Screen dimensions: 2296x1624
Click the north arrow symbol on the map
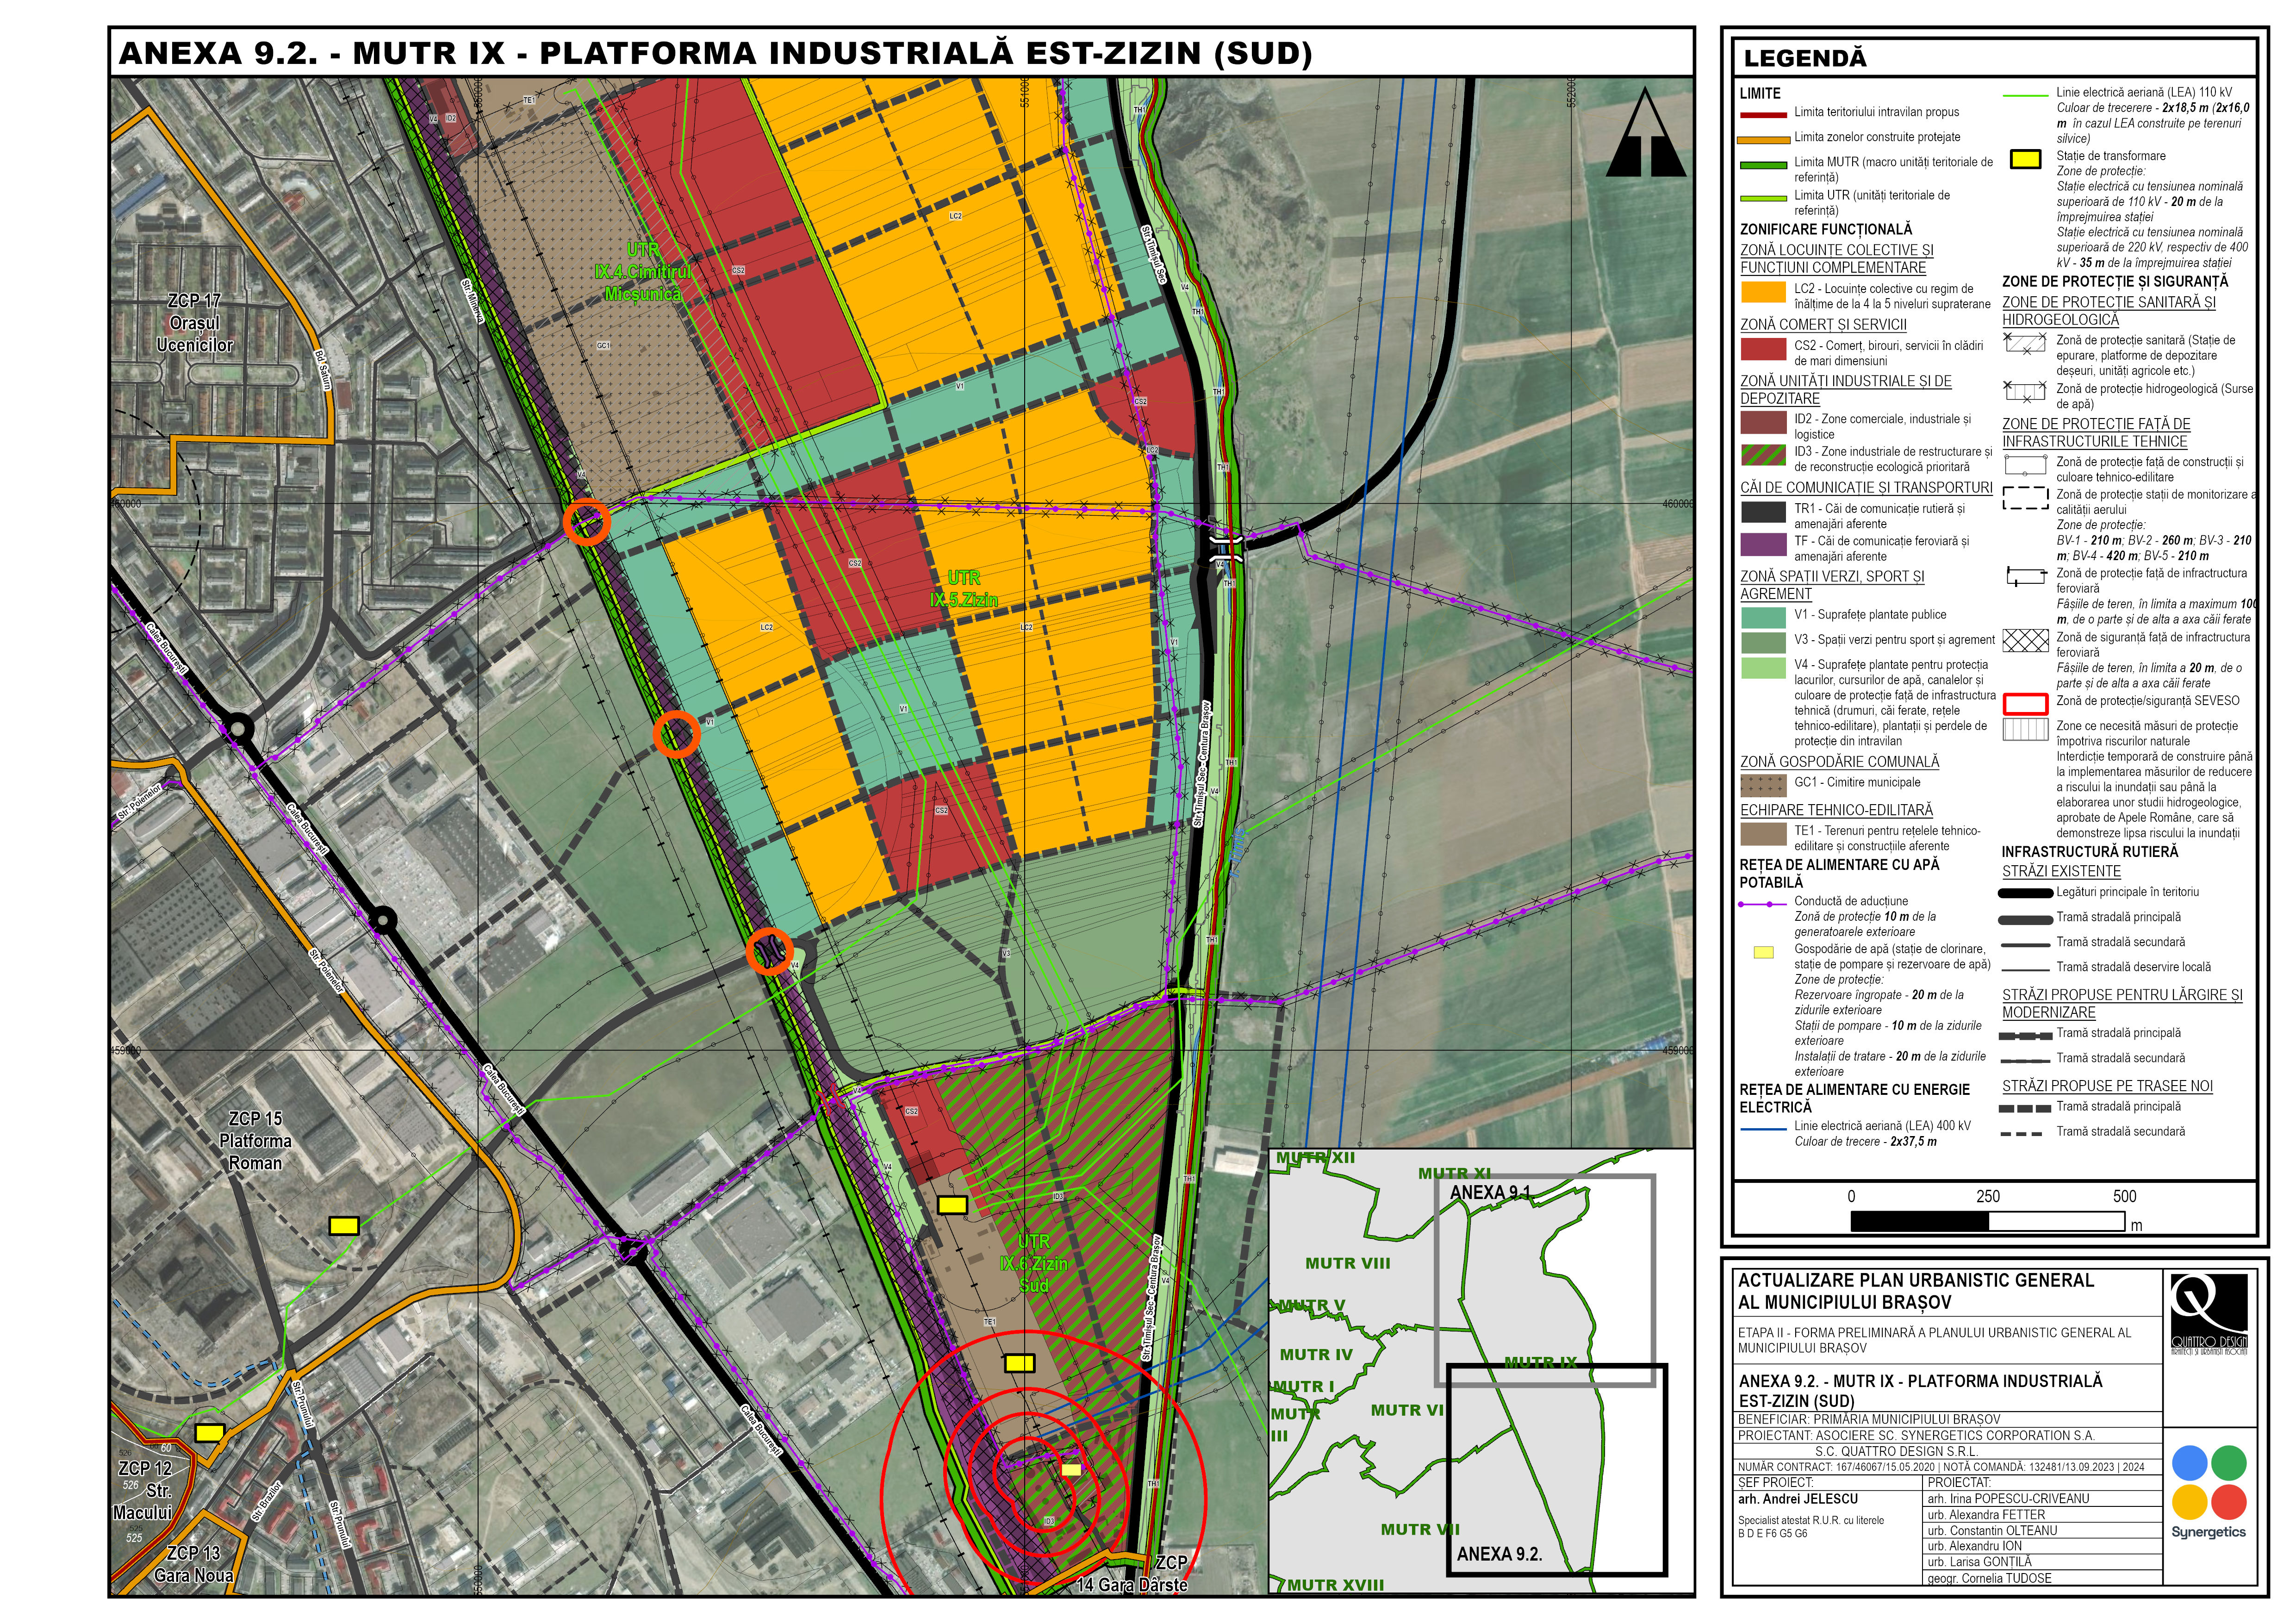pos(1646,133)
